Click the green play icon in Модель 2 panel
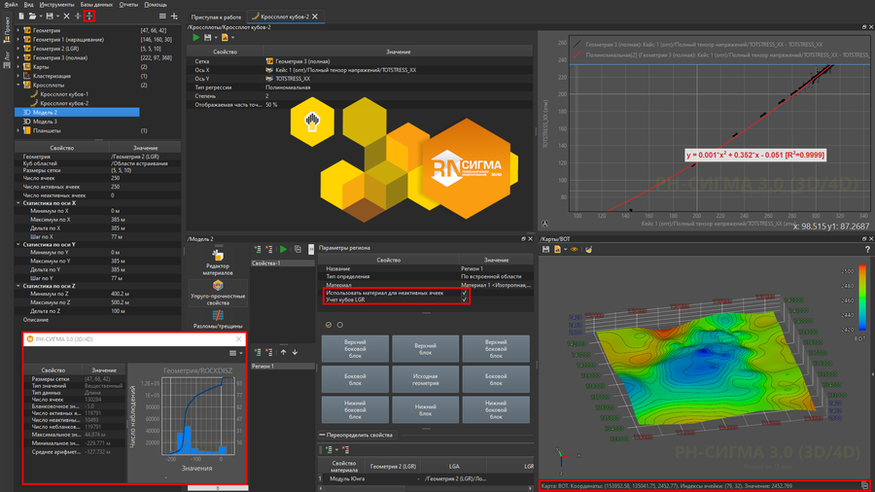Screen dimensions: 875x492 283,250
